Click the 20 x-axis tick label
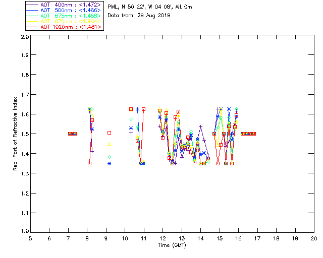This screenshot has width=323, height=258. point(314,238)
